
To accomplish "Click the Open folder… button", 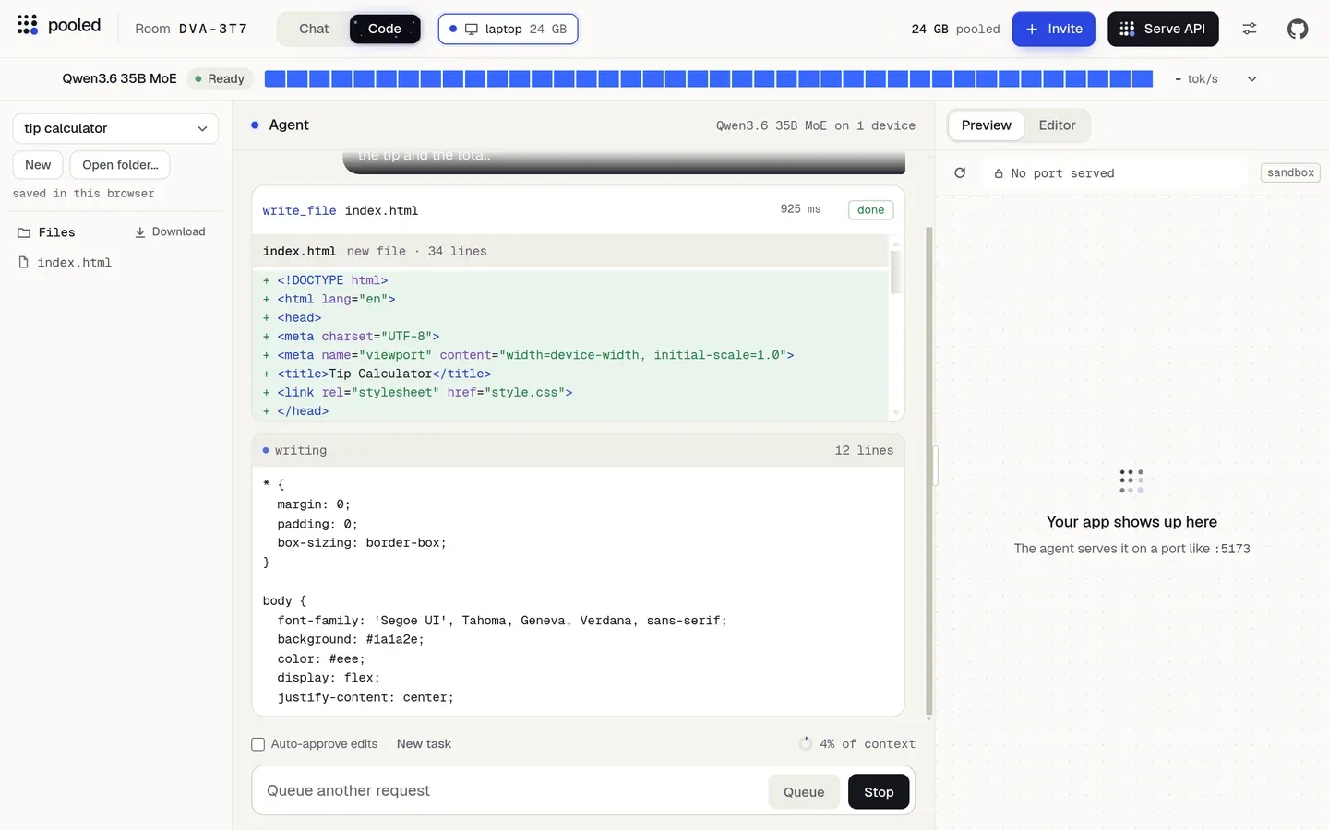I will [120, 165].
